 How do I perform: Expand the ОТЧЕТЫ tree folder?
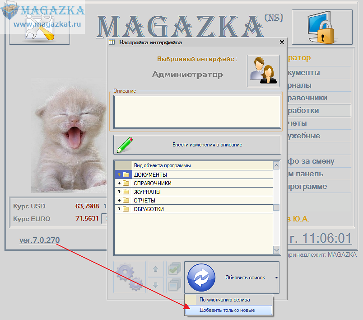[x=120, y=200]
